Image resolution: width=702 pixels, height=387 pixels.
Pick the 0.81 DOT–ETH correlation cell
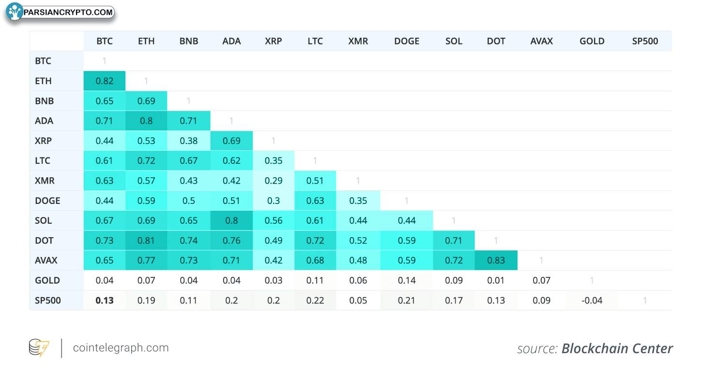(x=146, y=240)
